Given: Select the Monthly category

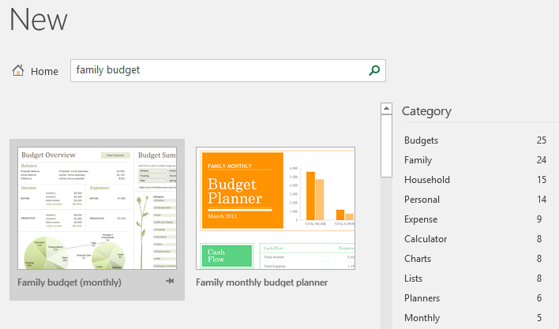Looking at the screenshot, I should 475,318.
